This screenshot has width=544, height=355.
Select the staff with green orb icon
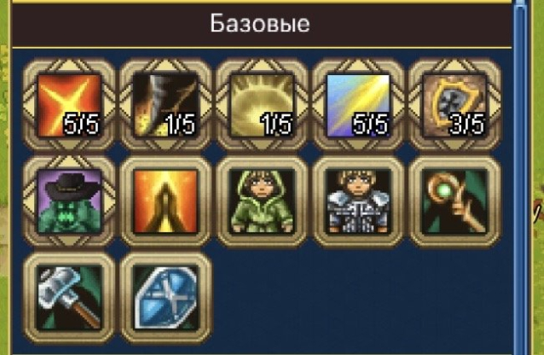454,201
